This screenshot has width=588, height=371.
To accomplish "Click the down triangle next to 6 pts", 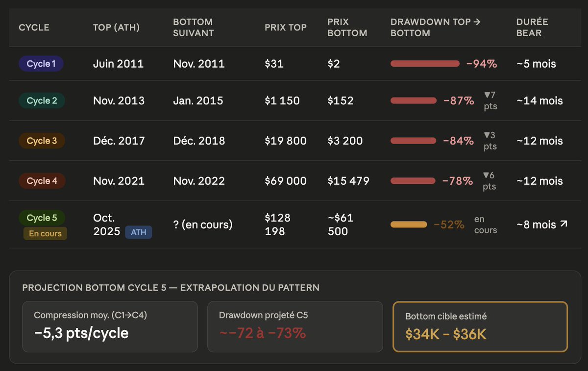I will tap(487, 175).
